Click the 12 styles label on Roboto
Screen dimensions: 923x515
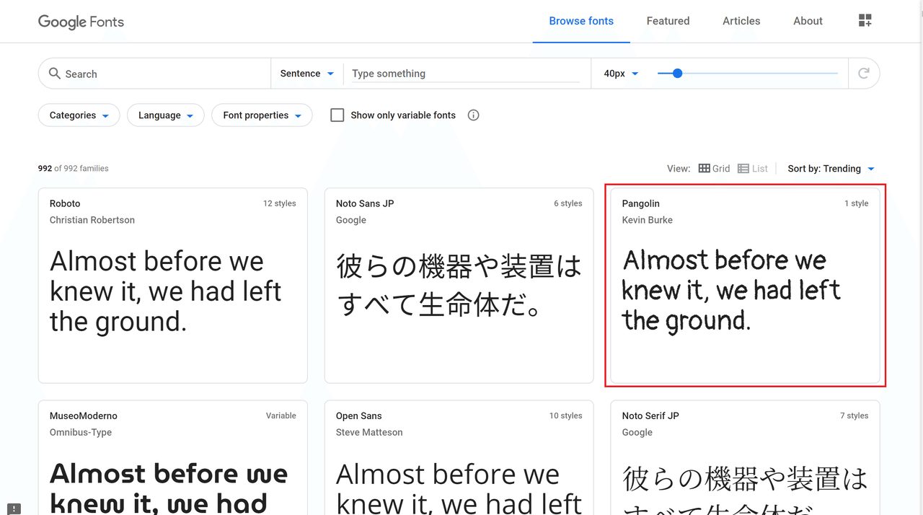[x=280, y=203]
